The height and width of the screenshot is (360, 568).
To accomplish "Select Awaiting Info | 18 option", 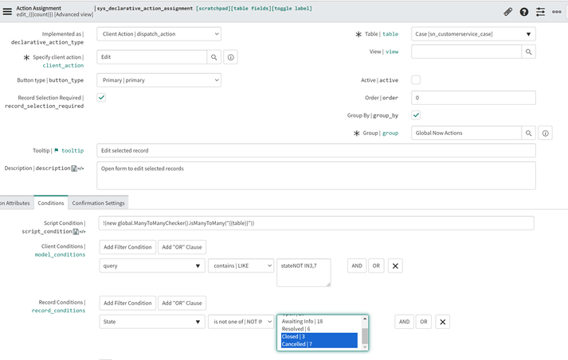I will (319, 321).
